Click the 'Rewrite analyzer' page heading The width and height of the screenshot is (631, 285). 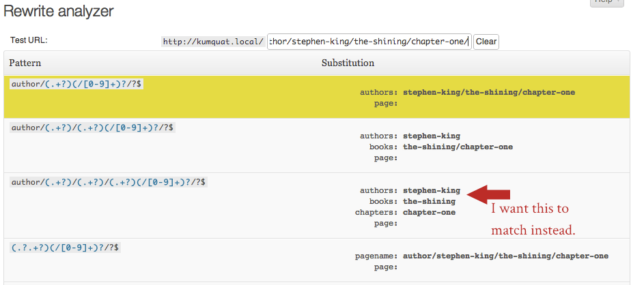[58, 12]
